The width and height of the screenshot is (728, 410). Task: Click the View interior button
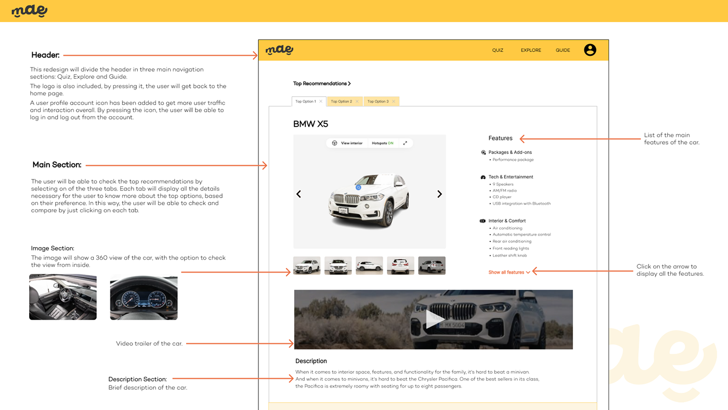tap(347, 143)
